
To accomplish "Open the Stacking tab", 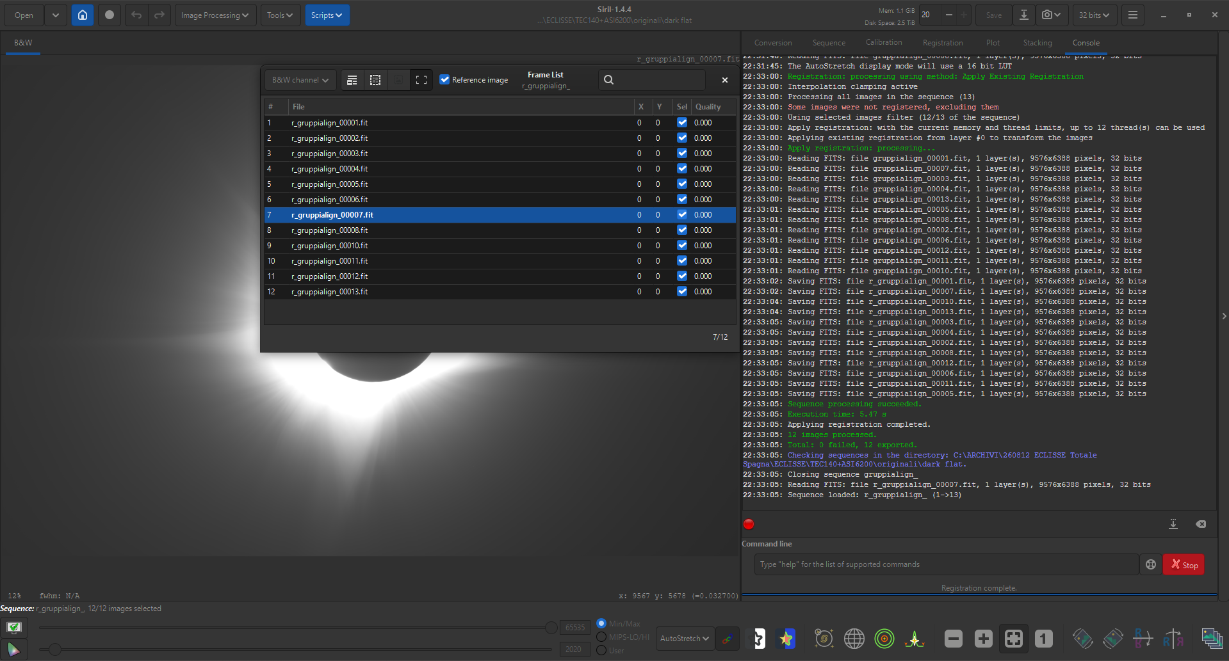I will [x=1038, y=43].
